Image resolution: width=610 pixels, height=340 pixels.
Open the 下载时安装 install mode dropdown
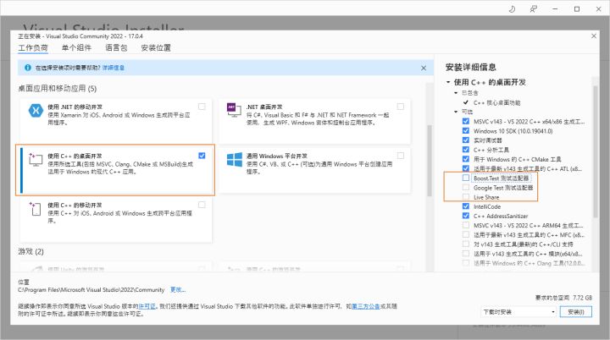(518, 311)
